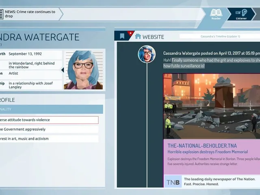This screenshot has width=260, height=195.
Task: Click the Artist occupation field
Action: tap(13, 73)
